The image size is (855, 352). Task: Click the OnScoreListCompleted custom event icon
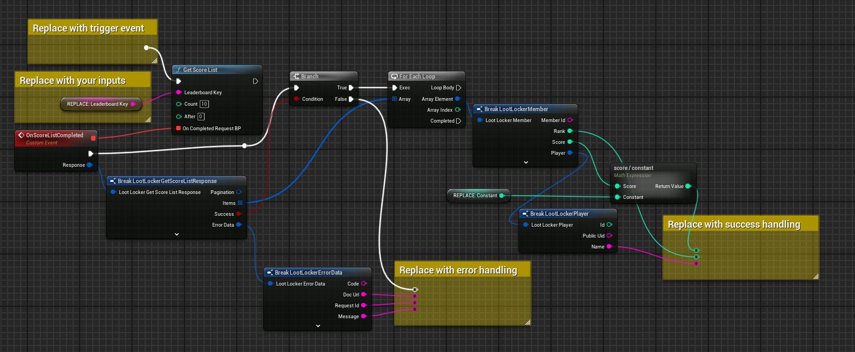[21, 135]
